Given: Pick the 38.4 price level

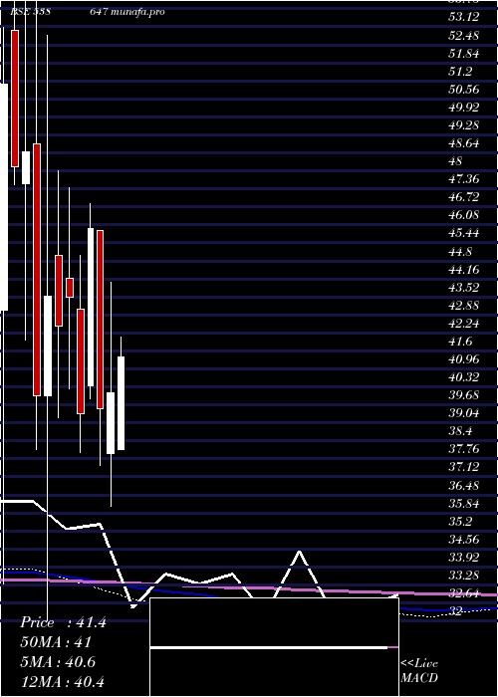Looking at the screenshot, I should (460, 431).
